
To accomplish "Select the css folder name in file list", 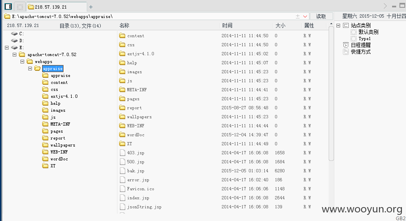I will pyautogui.click(x=131, y=45).
